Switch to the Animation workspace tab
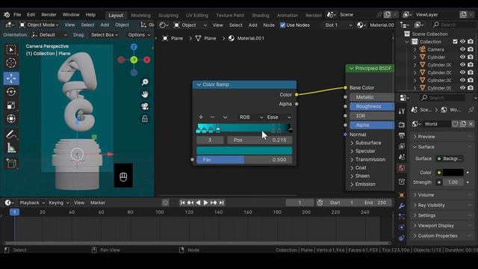Screen dimensions: 478x269 point(288,15)
